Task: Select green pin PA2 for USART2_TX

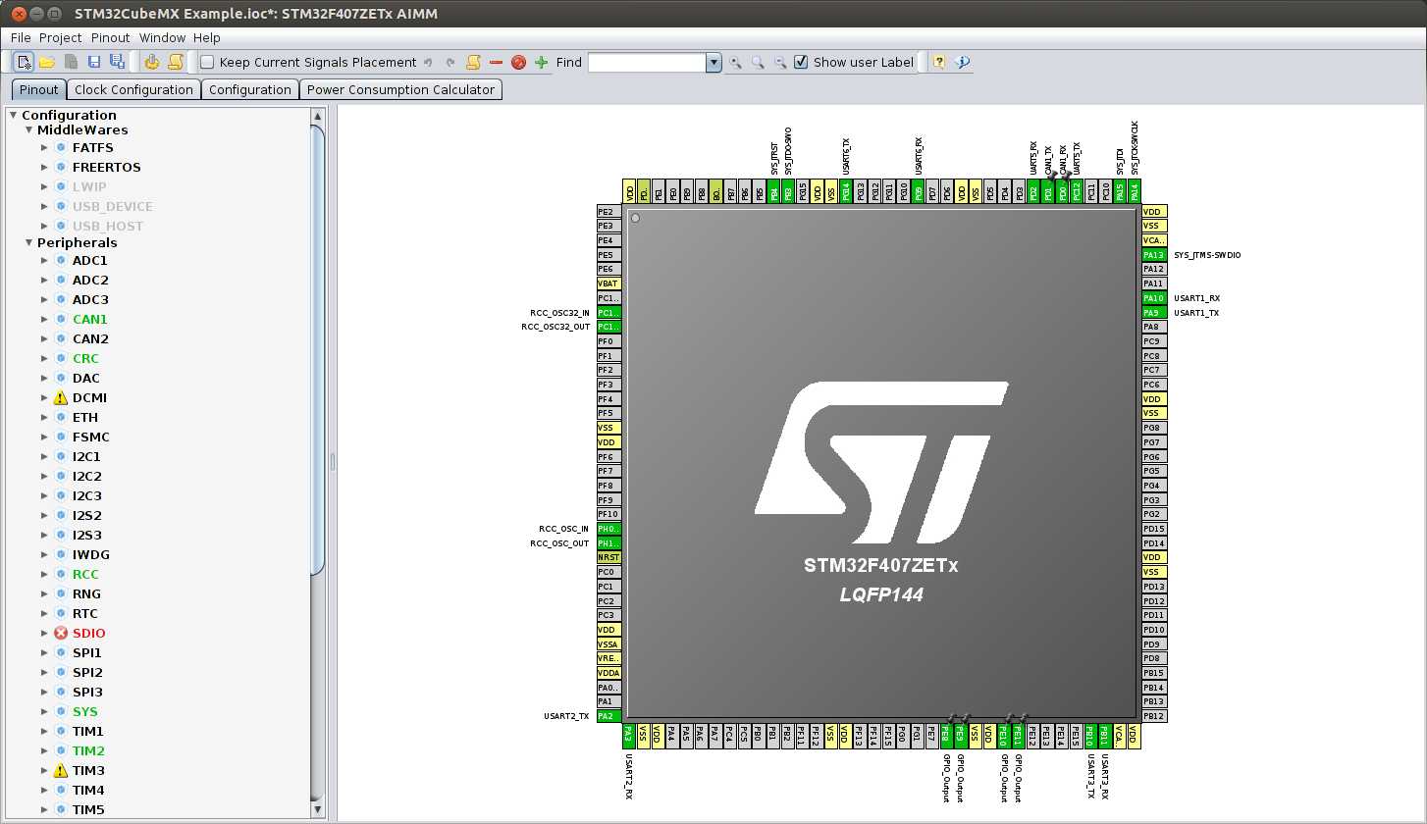Action: [608, 715]
